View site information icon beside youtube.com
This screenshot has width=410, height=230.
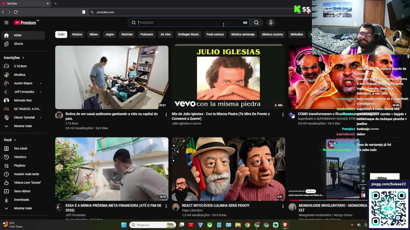[92, 12]
